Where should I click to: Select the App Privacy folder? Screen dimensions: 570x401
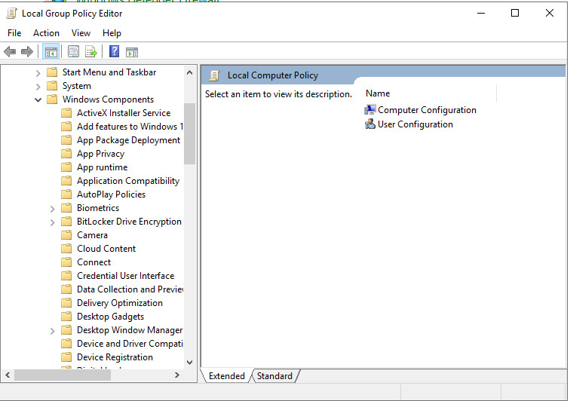100,154
